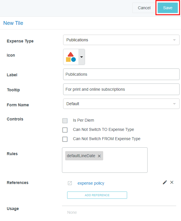Click the Cancel button
Screen dimensions: 181x221
[x=144, y=8]
